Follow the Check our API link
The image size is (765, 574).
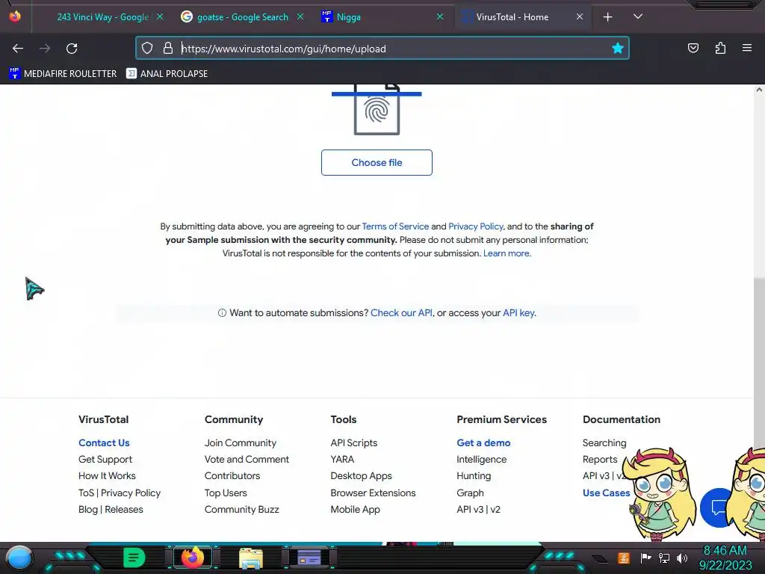[401, 313]
